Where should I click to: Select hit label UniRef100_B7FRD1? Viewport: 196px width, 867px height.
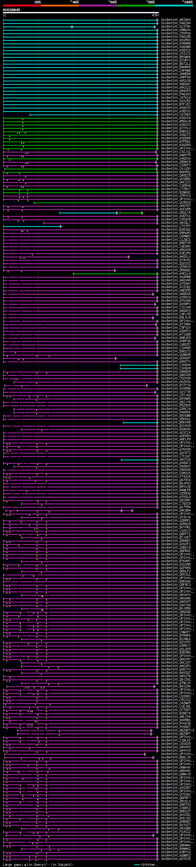click(x=175, y=142)
